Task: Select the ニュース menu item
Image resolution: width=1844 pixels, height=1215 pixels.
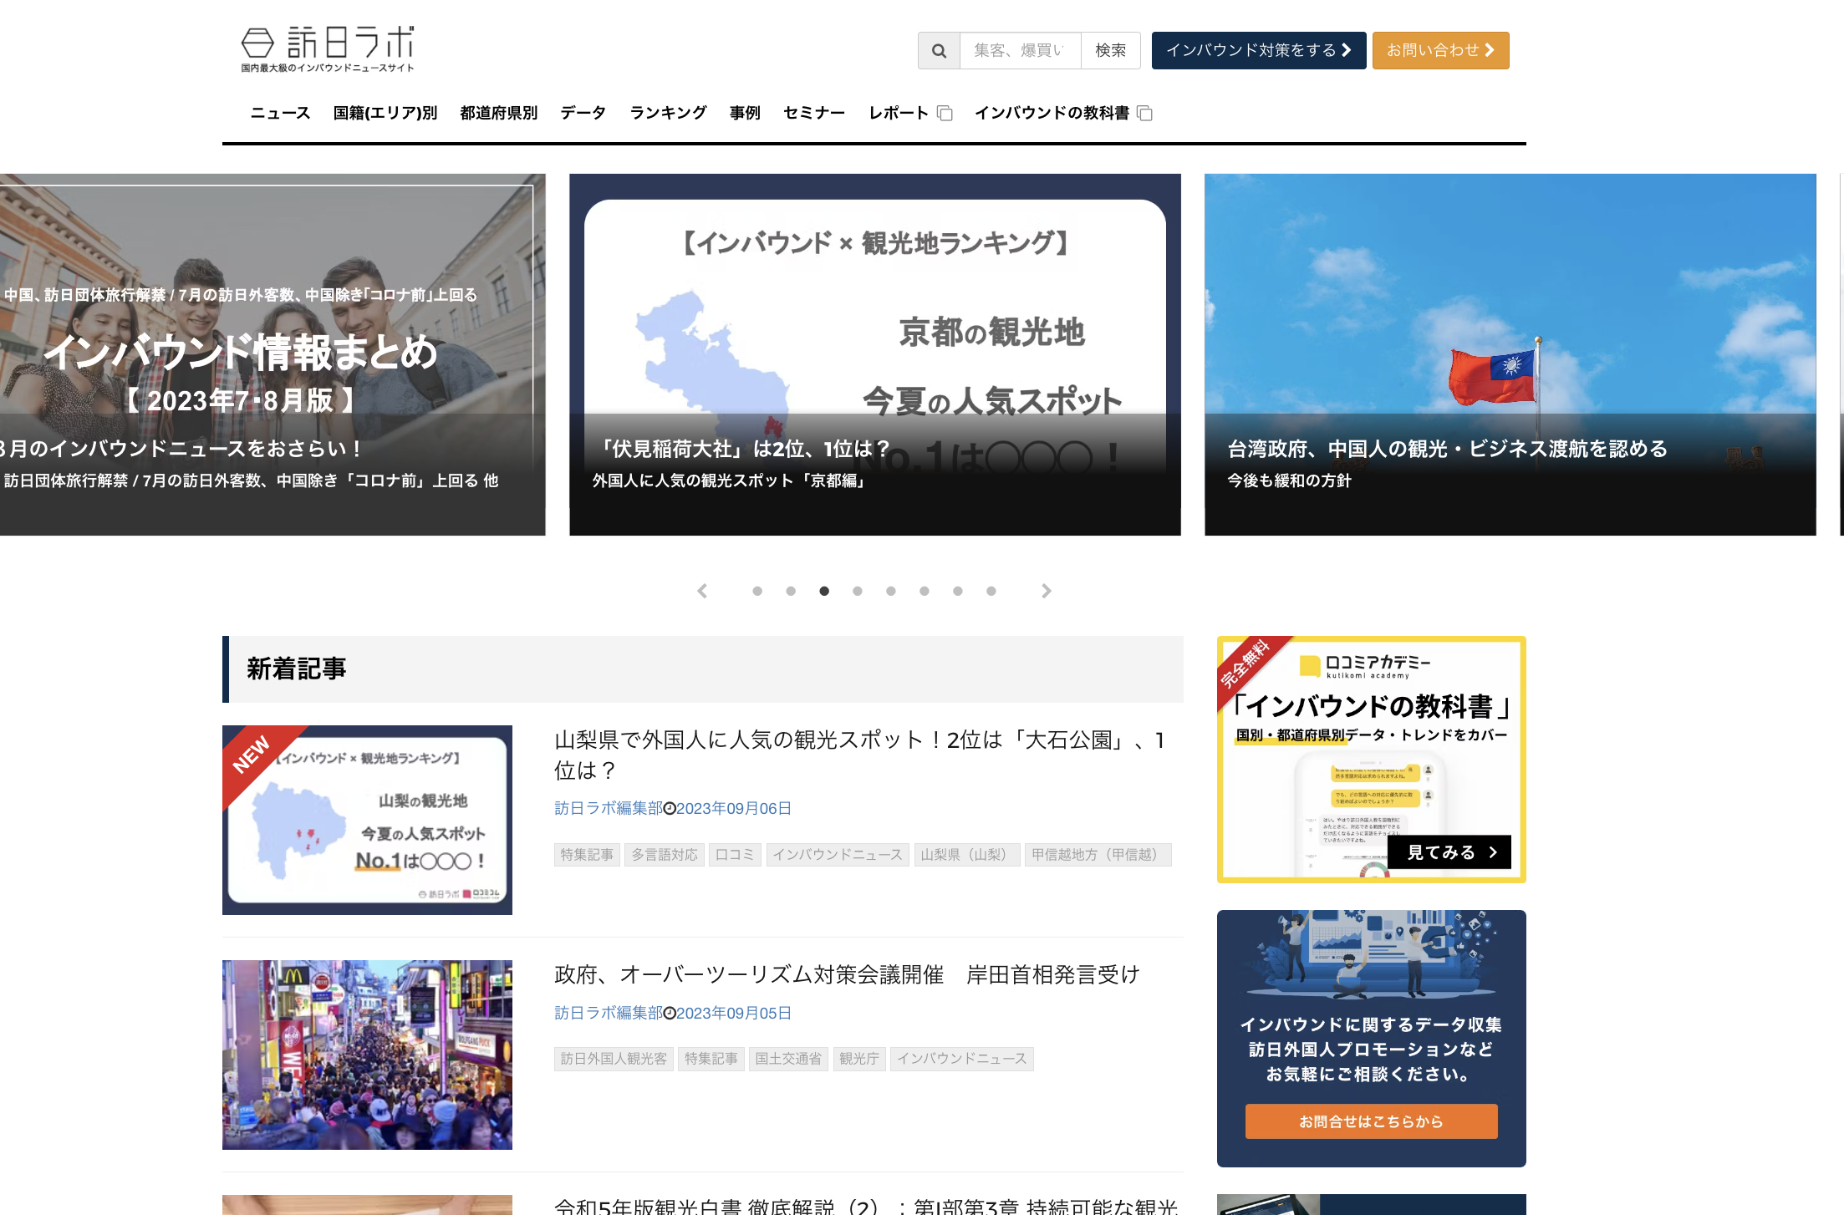Action: 278,113
